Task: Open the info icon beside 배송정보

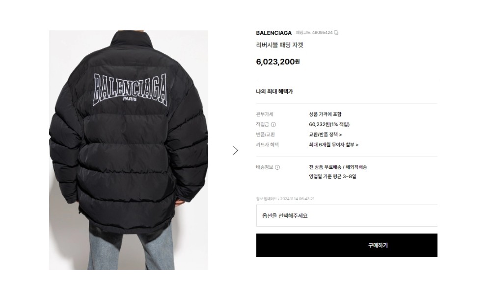Action: click(x=277, y=167)
